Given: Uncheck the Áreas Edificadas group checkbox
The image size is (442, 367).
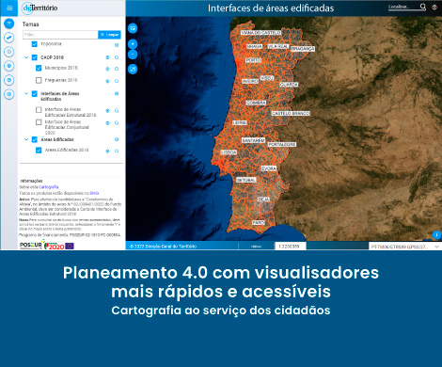Looking at the screenshot, I should tap(35, 139).
